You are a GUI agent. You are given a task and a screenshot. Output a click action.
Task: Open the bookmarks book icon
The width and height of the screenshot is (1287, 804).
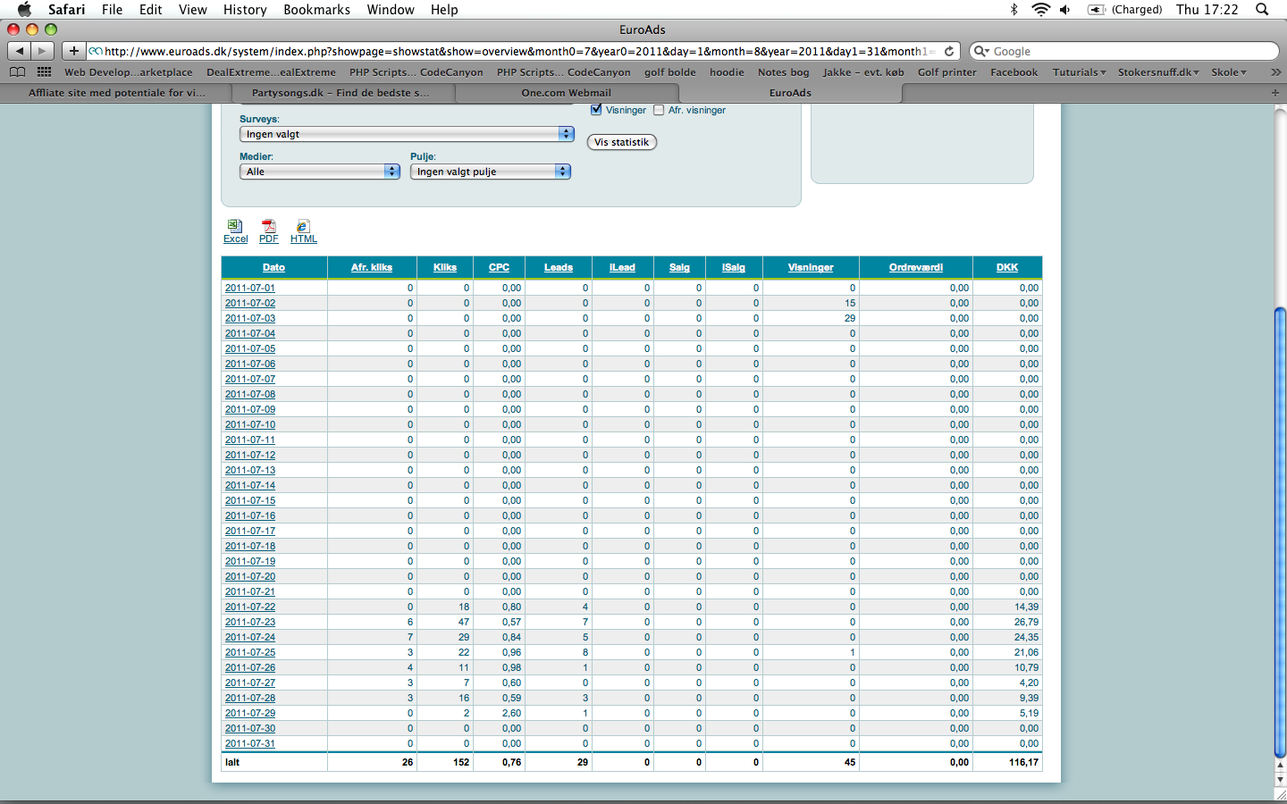(17, 72)
